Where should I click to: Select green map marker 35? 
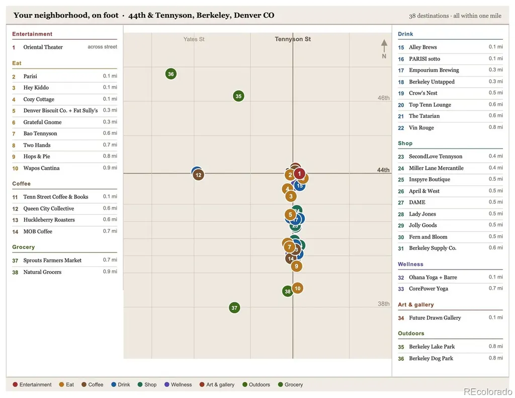(238, 96)
